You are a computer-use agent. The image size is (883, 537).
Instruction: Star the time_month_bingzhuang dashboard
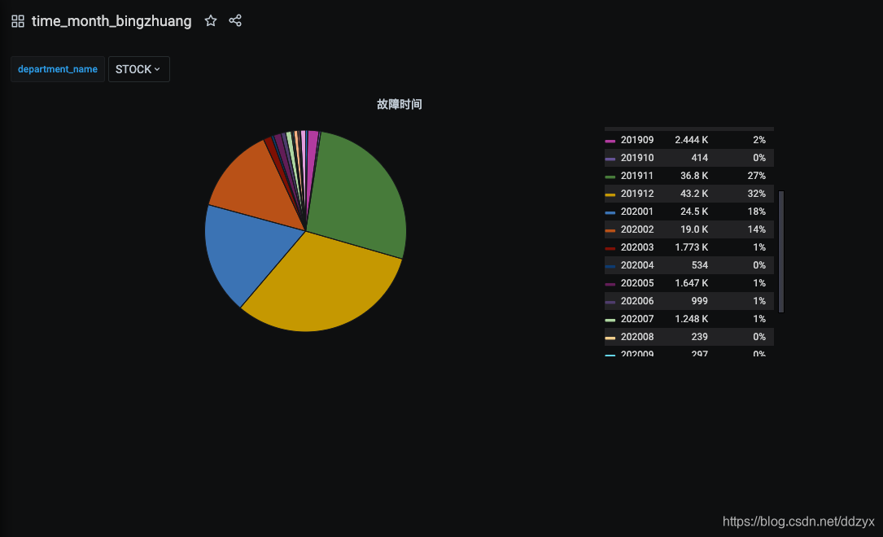click(x=211, y=21)
